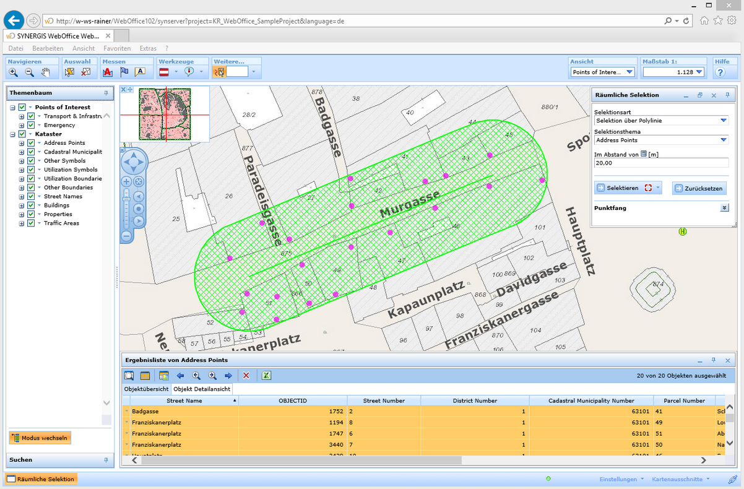Open the help question mark icon
This screenshot has width=744, height=489.
[x=720, y=72]
